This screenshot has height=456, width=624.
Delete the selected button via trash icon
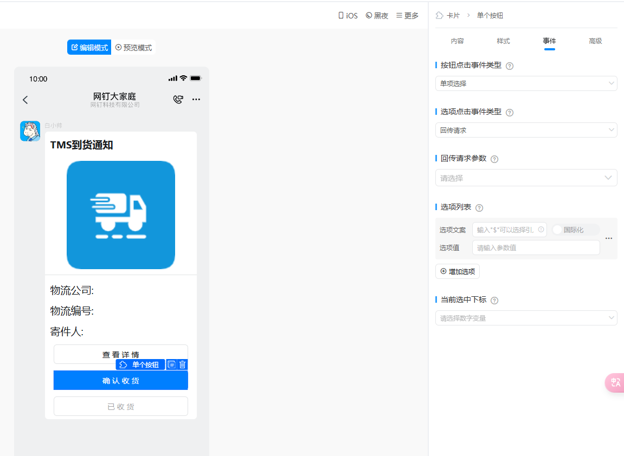point(183,364)
